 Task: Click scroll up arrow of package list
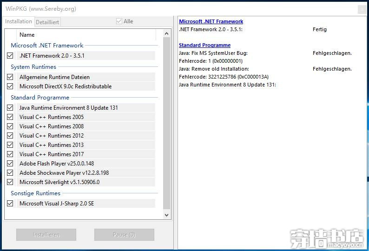pyautogui.click(x=167, y=33)
